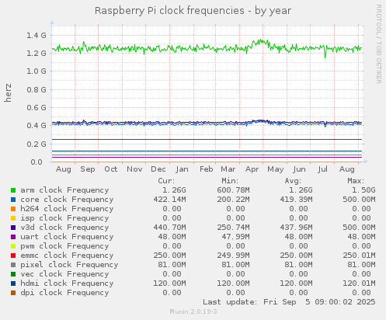Click the h264 clock orange color swatch
386x320 pixels.
click(13, 209)
